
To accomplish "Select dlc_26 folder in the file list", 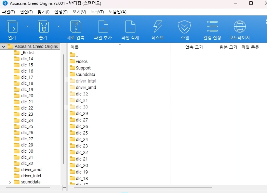I will tap(79, 126).
